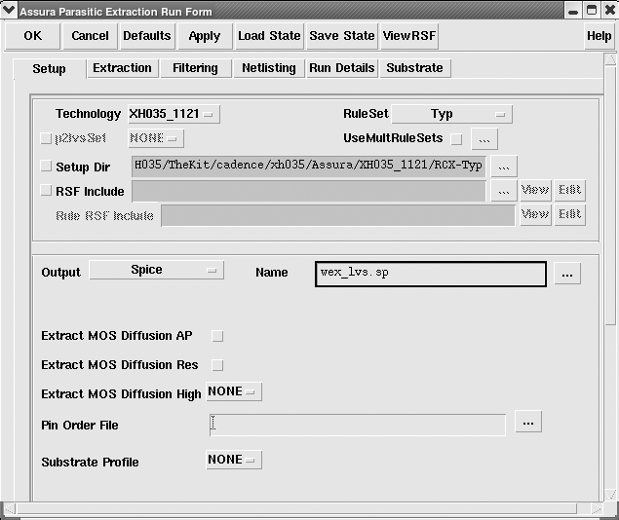The image size is (619, 520).
Task: Click the Rule RSF Include text field
Action: click(x=338, y=215)
